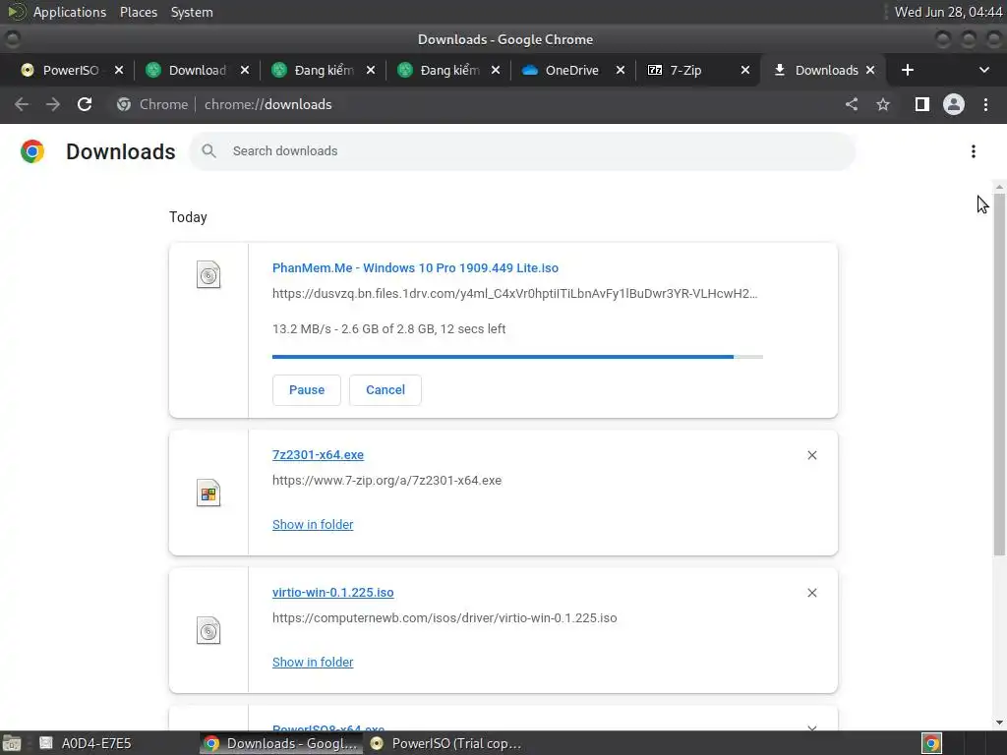Click the Windows 10 Pro ISO file icon
The height and width of the screenshot is (755, 1007).
click(x=208, y=275)
